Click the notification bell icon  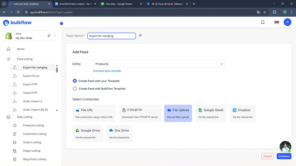click(263, 22)
